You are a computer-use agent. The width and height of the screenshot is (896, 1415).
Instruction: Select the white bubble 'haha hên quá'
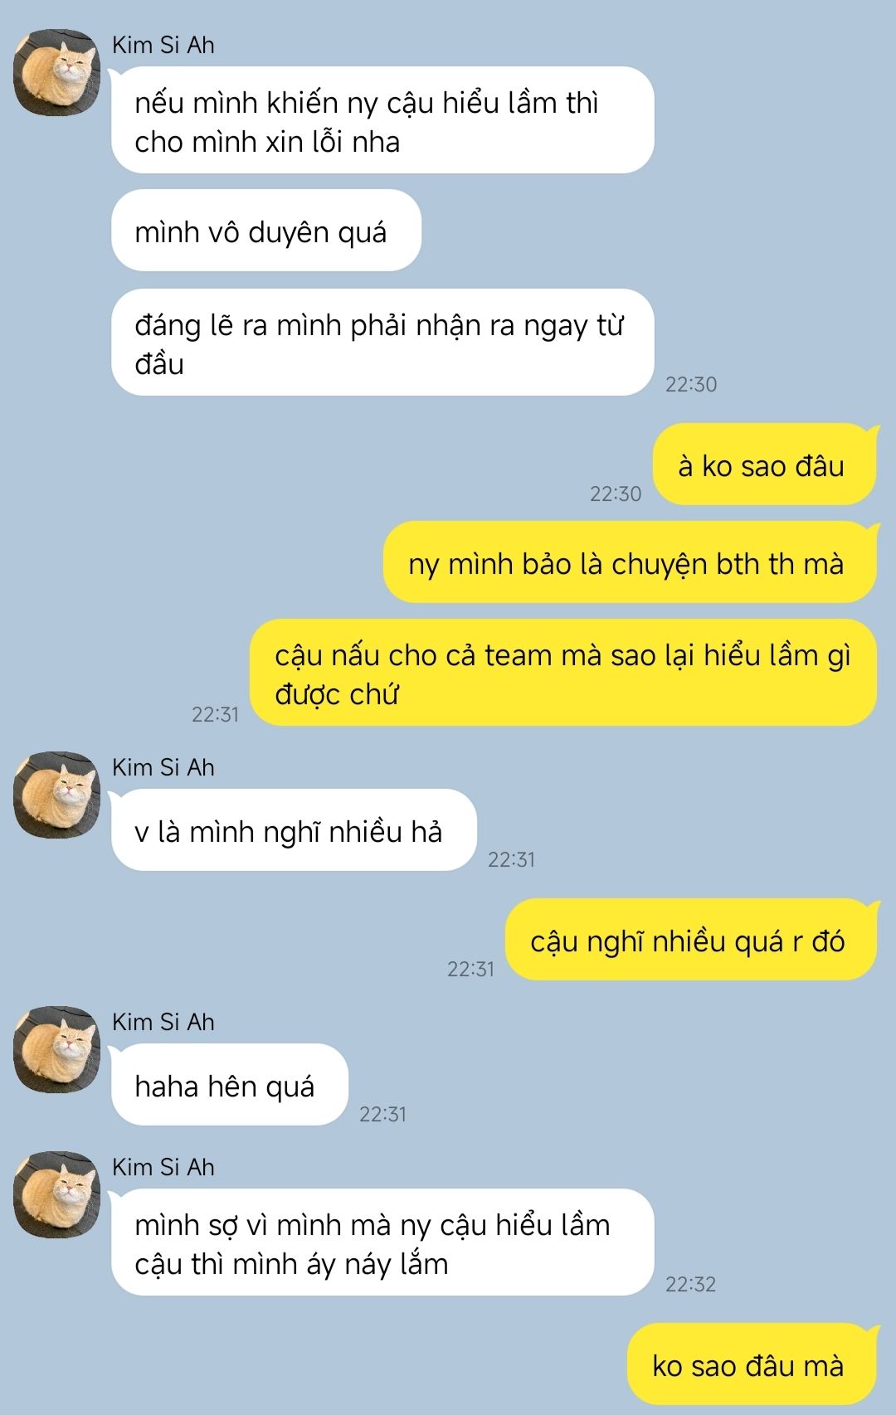tap(230, 1085)
